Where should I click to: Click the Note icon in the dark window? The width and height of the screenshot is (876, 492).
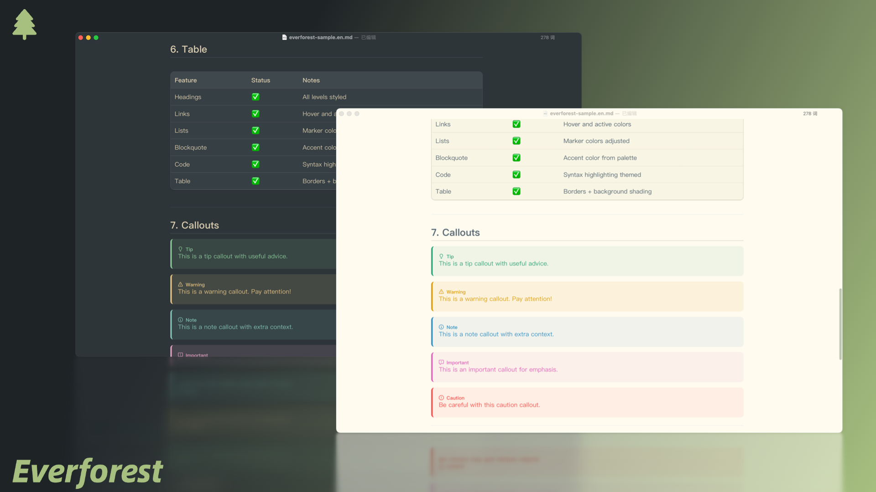tap(181, 319)
